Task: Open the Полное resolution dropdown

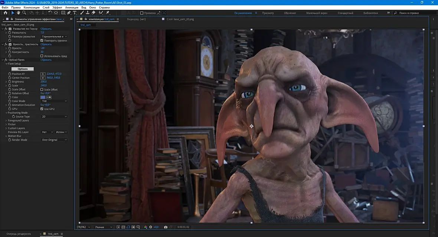Action: (x=103, y=227)
